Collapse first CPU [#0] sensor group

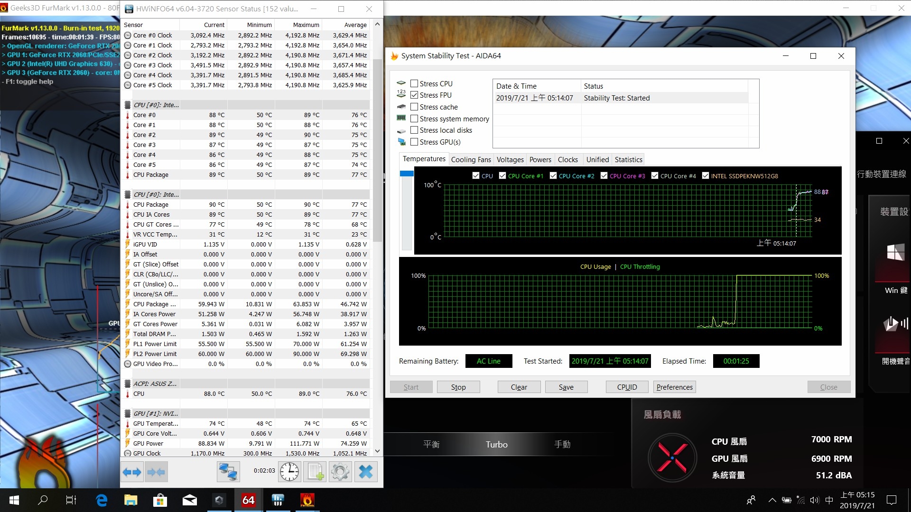pyautogui.click(x=128, y=105)
